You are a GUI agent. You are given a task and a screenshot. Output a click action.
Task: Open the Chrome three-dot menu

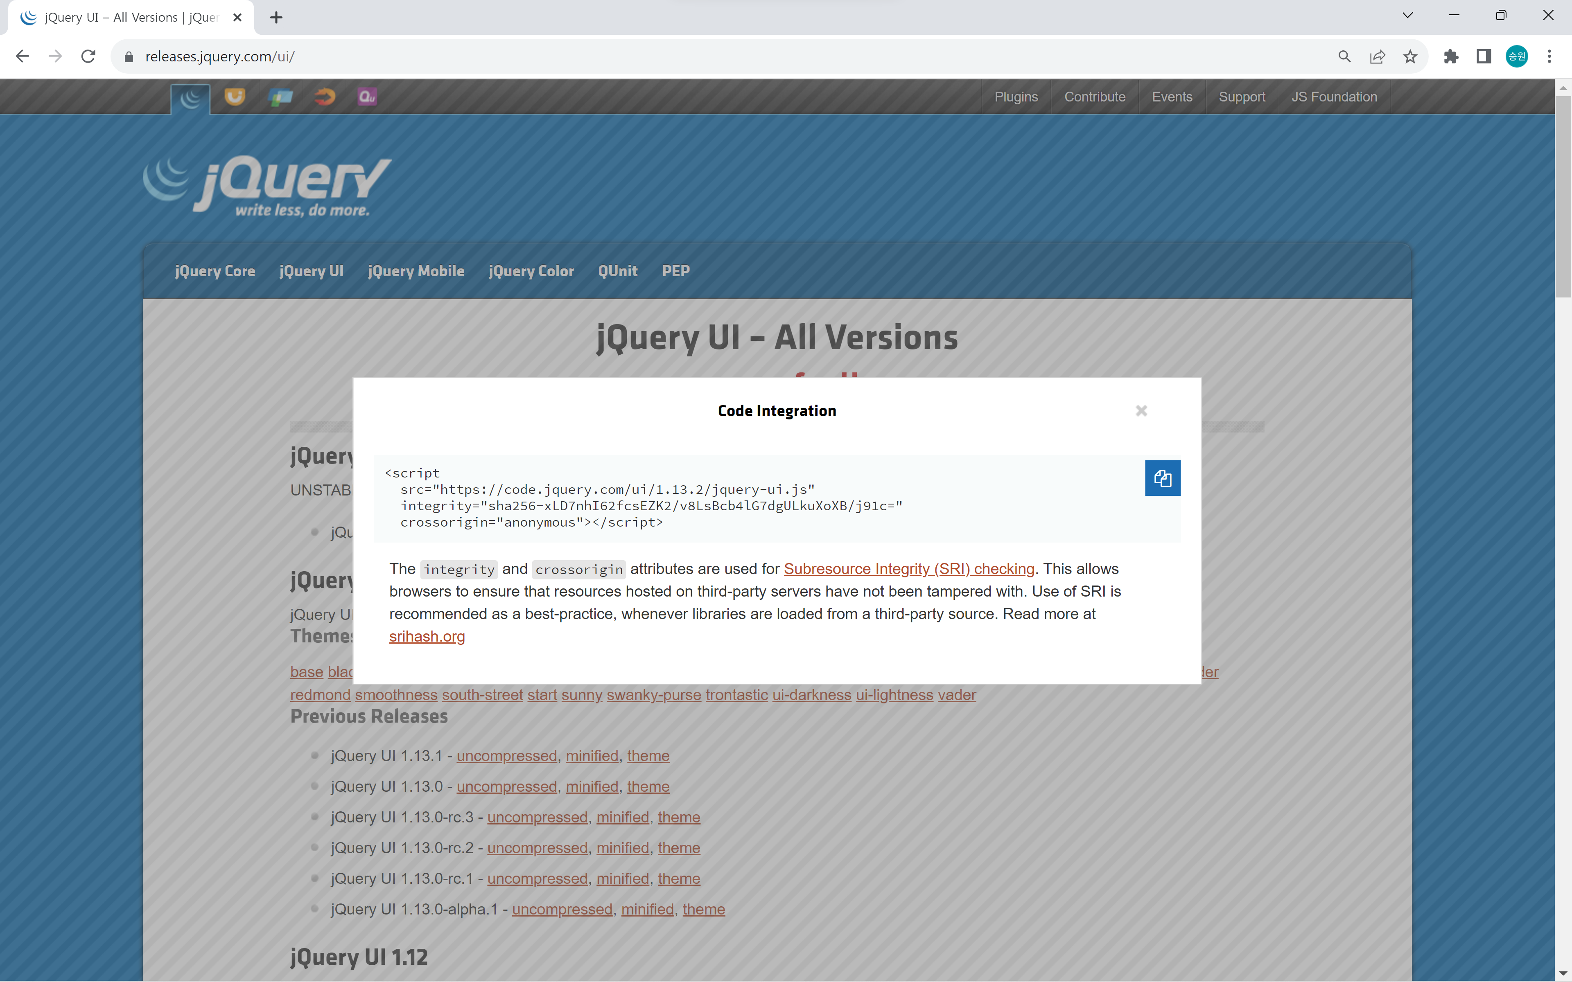(1549, 56)
